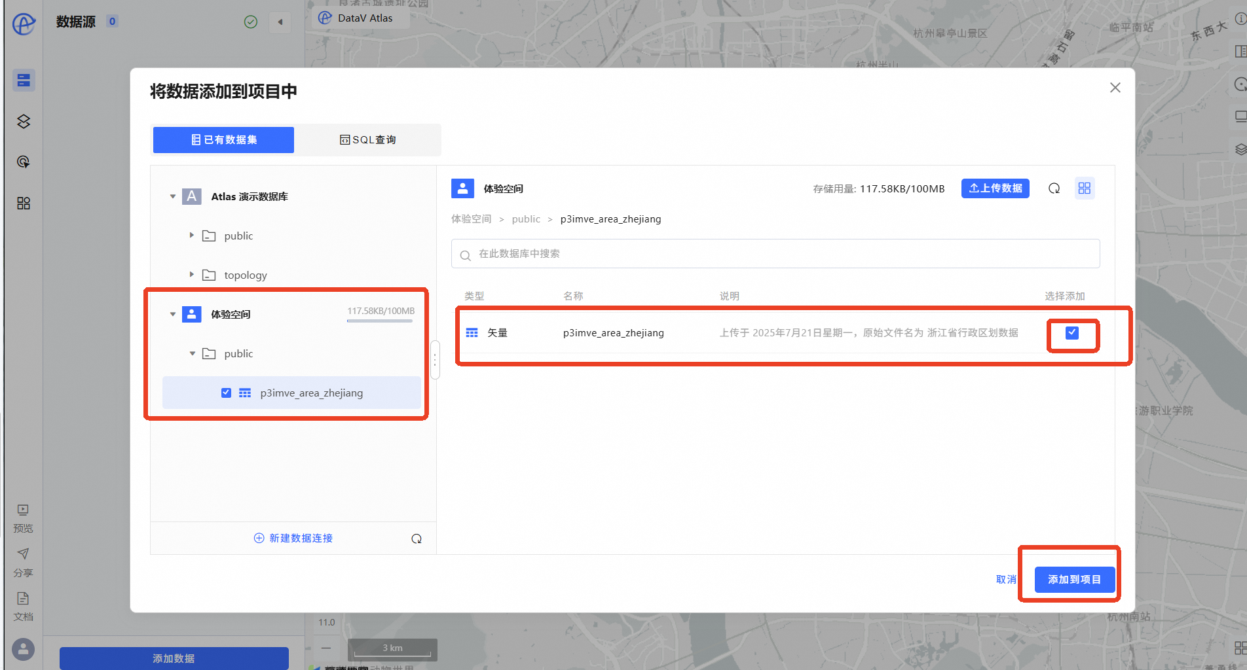Focus the 在此数据库中搜索 search field
Screen dimensions: 1247x670
coord(775,254)
